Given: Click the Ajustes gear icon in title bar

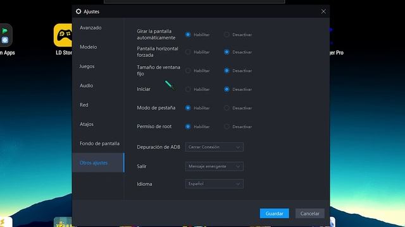Looking at the screenshot, I should click(78, 11).
